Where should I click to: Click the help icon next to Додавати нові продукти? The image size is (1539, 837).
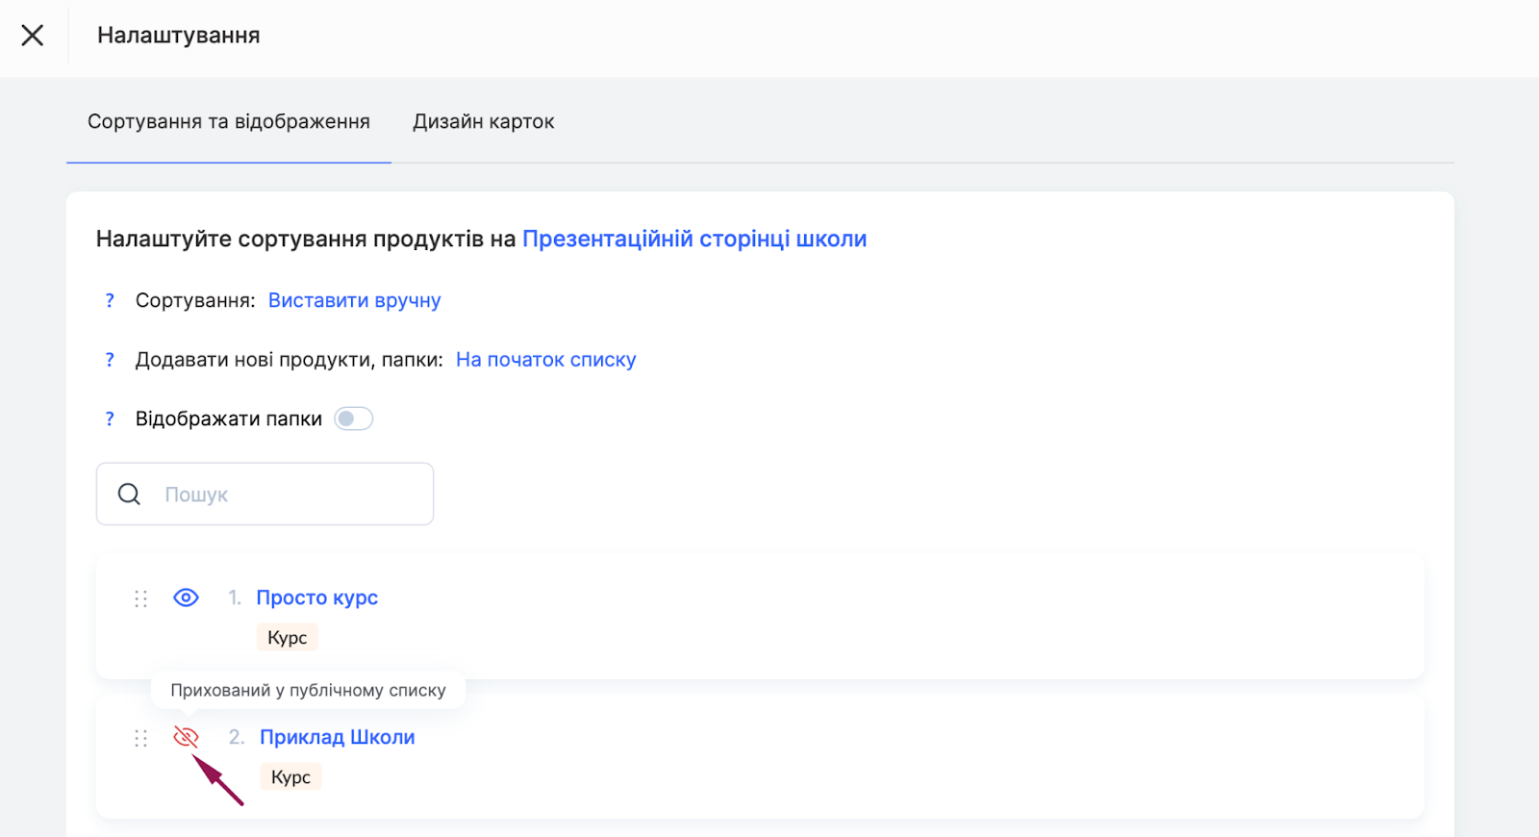pyautogui.click(x=110, y=360)
